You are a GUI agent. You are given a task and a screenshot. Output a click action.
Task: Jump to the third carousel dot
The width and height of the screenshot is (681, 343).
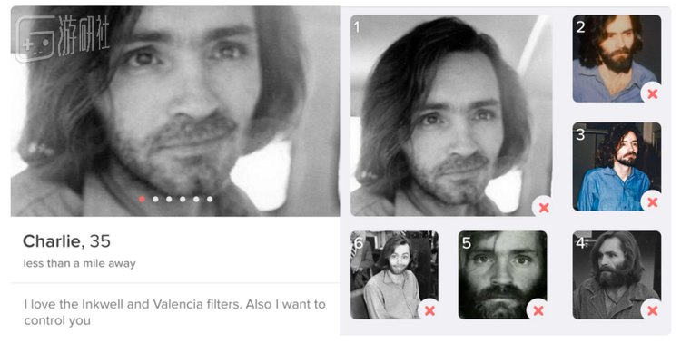click(169, 199)
